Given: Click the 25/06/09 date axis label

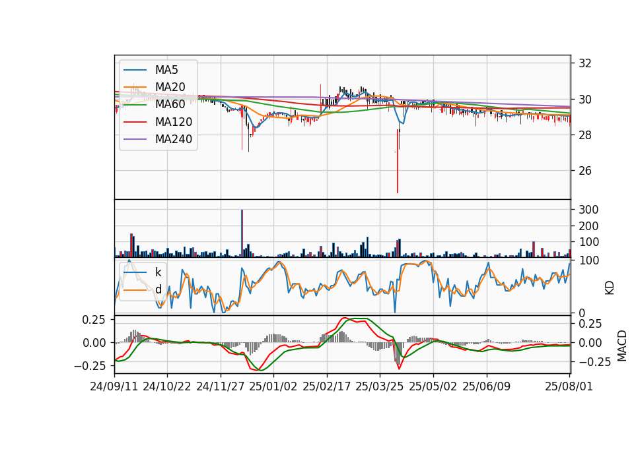Looking at the screenshot, I should pos(487,386).
